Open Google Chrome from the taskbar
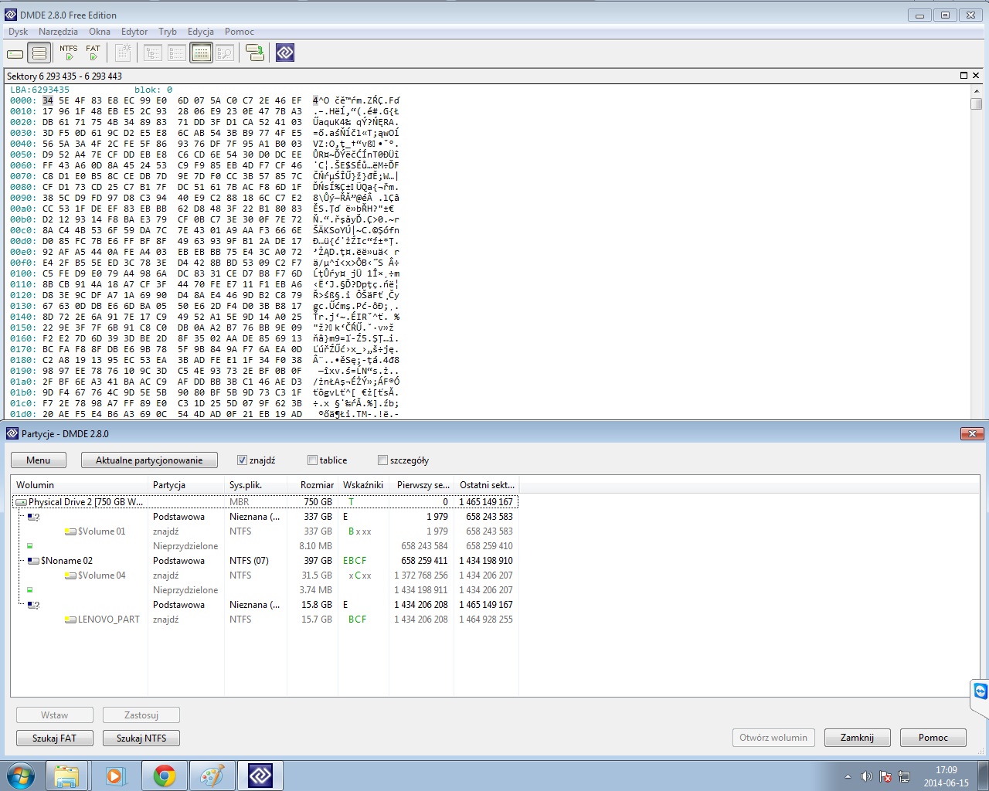The height and width of the screenshot is (791, 989). 164,776
